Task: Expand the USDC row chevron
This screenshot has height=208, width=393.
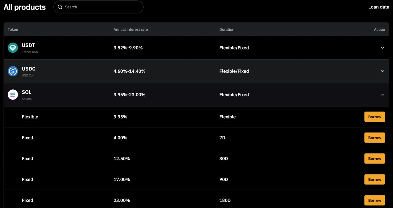Action: tap(383, 71)
